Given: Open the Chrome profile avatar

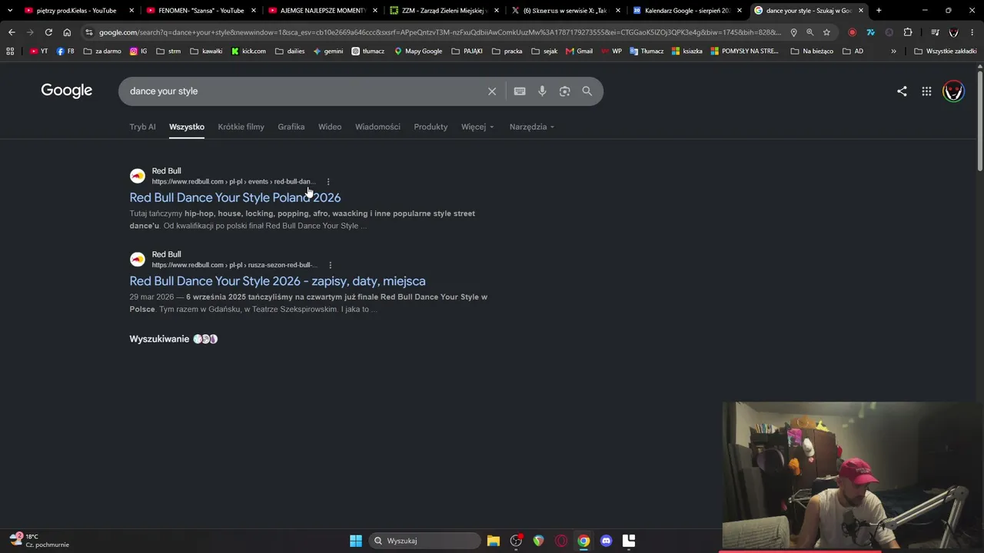Looking at the screenshot, I should coord(953,32).
